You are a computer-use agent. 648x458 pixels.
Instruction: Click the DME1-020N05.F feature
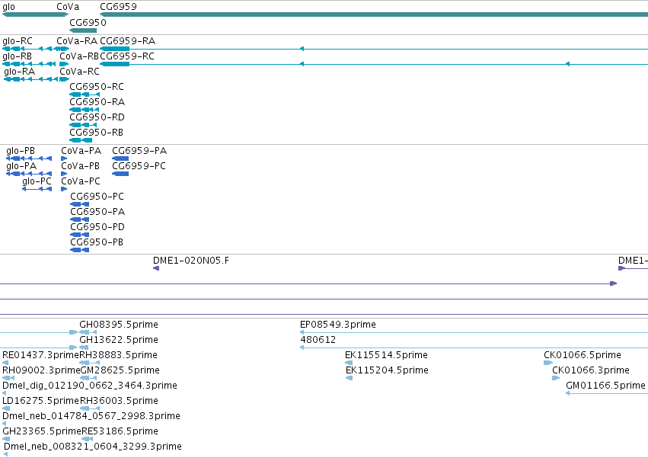tap(156, 268)
